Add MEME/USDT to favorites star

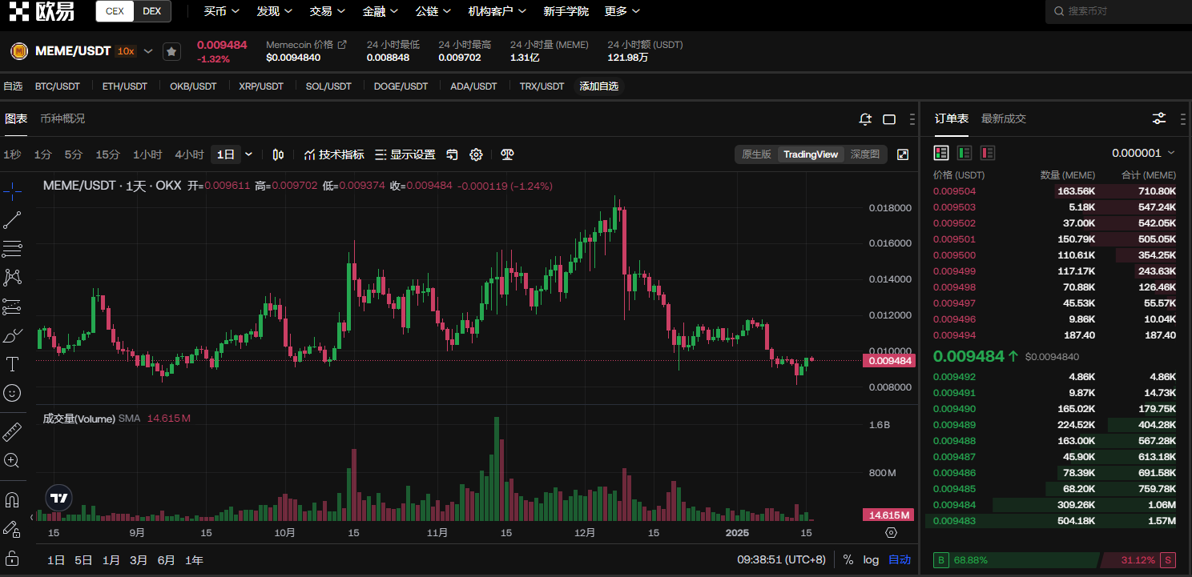(x=171, y=51)
